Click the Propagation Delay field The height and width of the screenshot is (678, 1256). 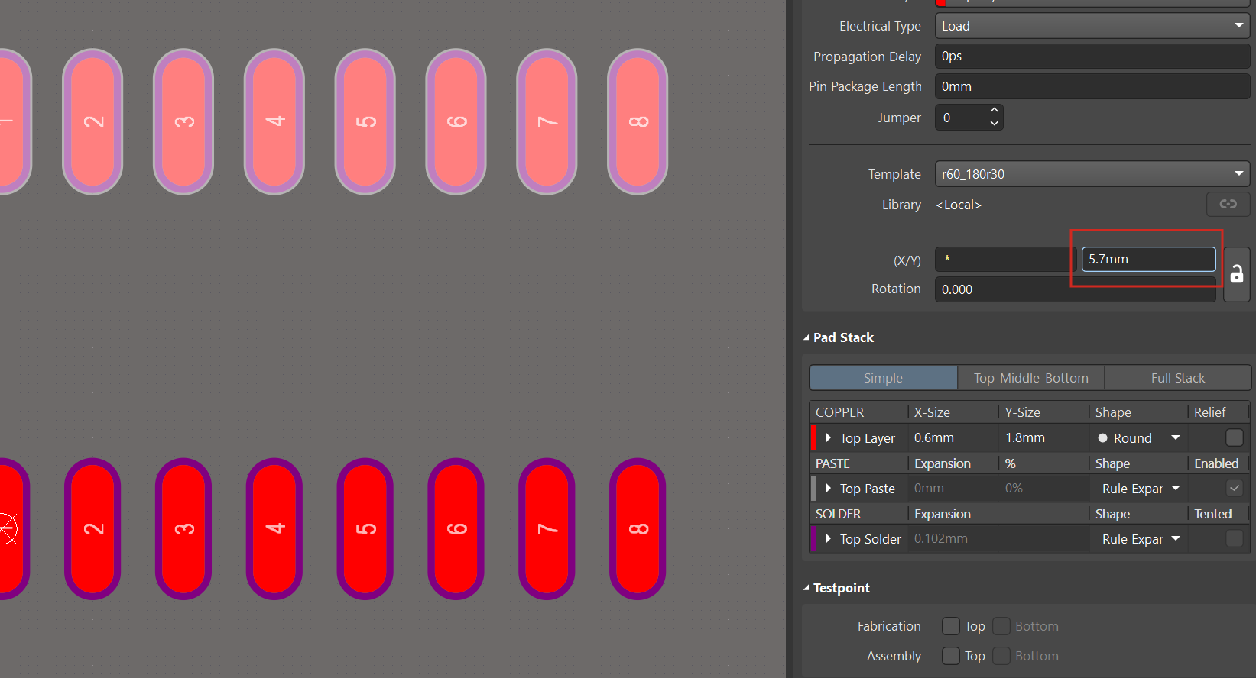click(x=1092, y=56)
